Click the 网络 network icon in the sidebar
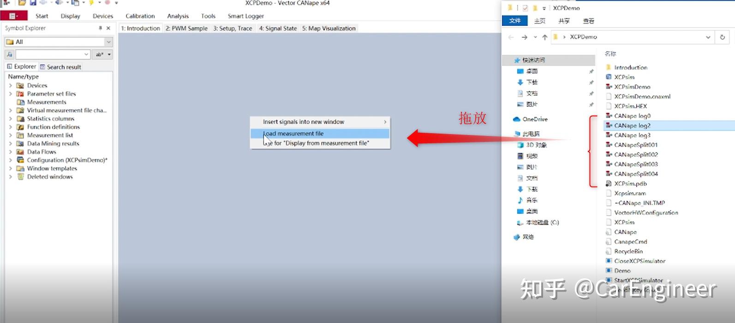The image size is (735, 323). pos(517,237)
